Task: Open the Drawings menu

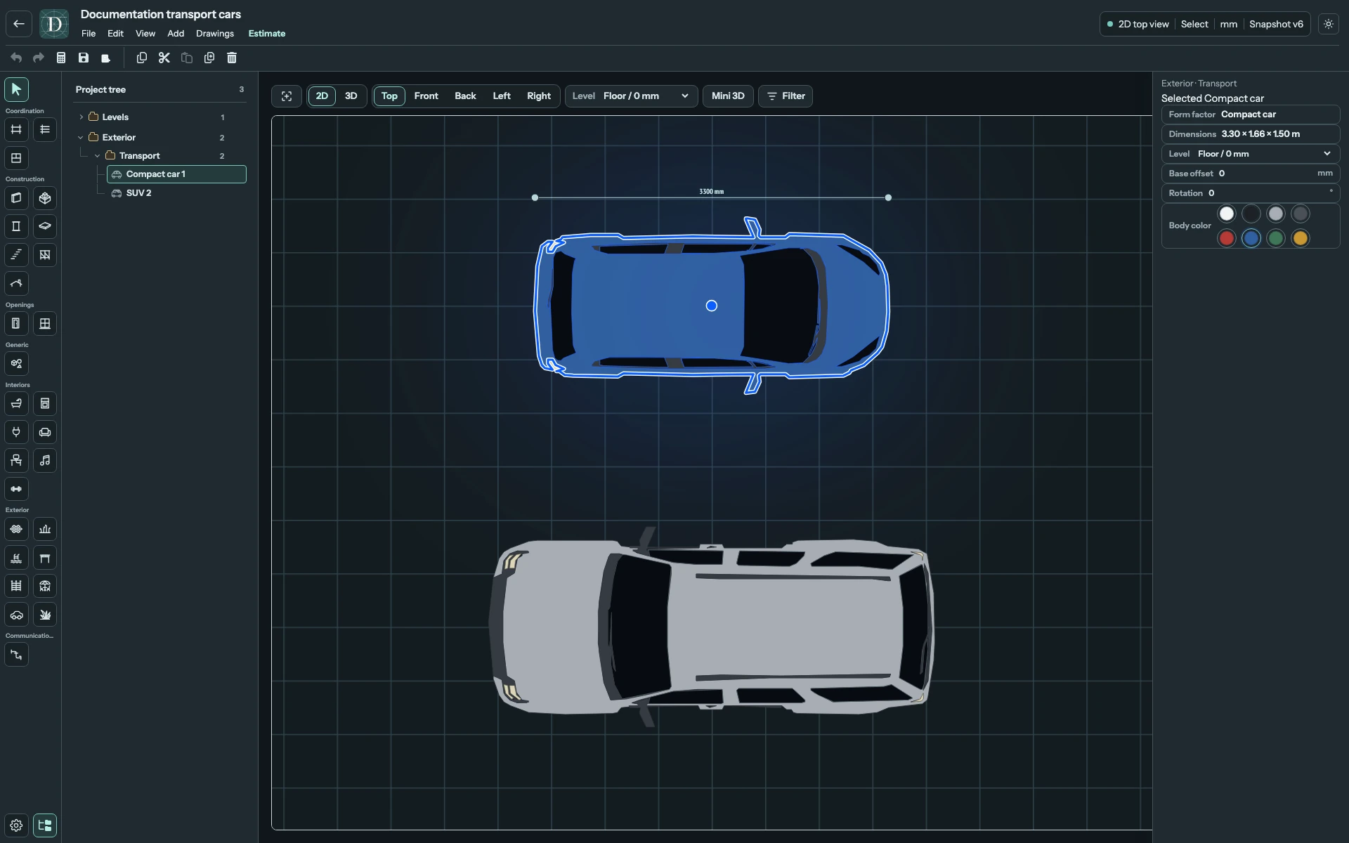Action: (215, 34)
